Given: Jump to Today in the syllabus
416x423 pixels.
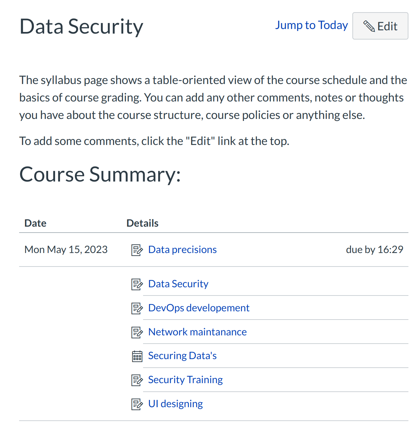Looking at the screenshot, I should (x=312, y=25).
